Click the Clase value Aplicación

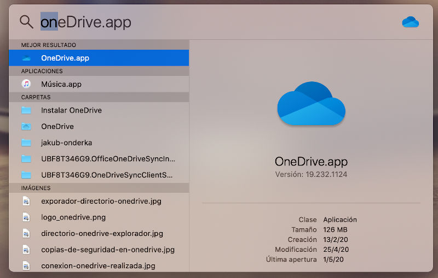[x=340, y=220]
